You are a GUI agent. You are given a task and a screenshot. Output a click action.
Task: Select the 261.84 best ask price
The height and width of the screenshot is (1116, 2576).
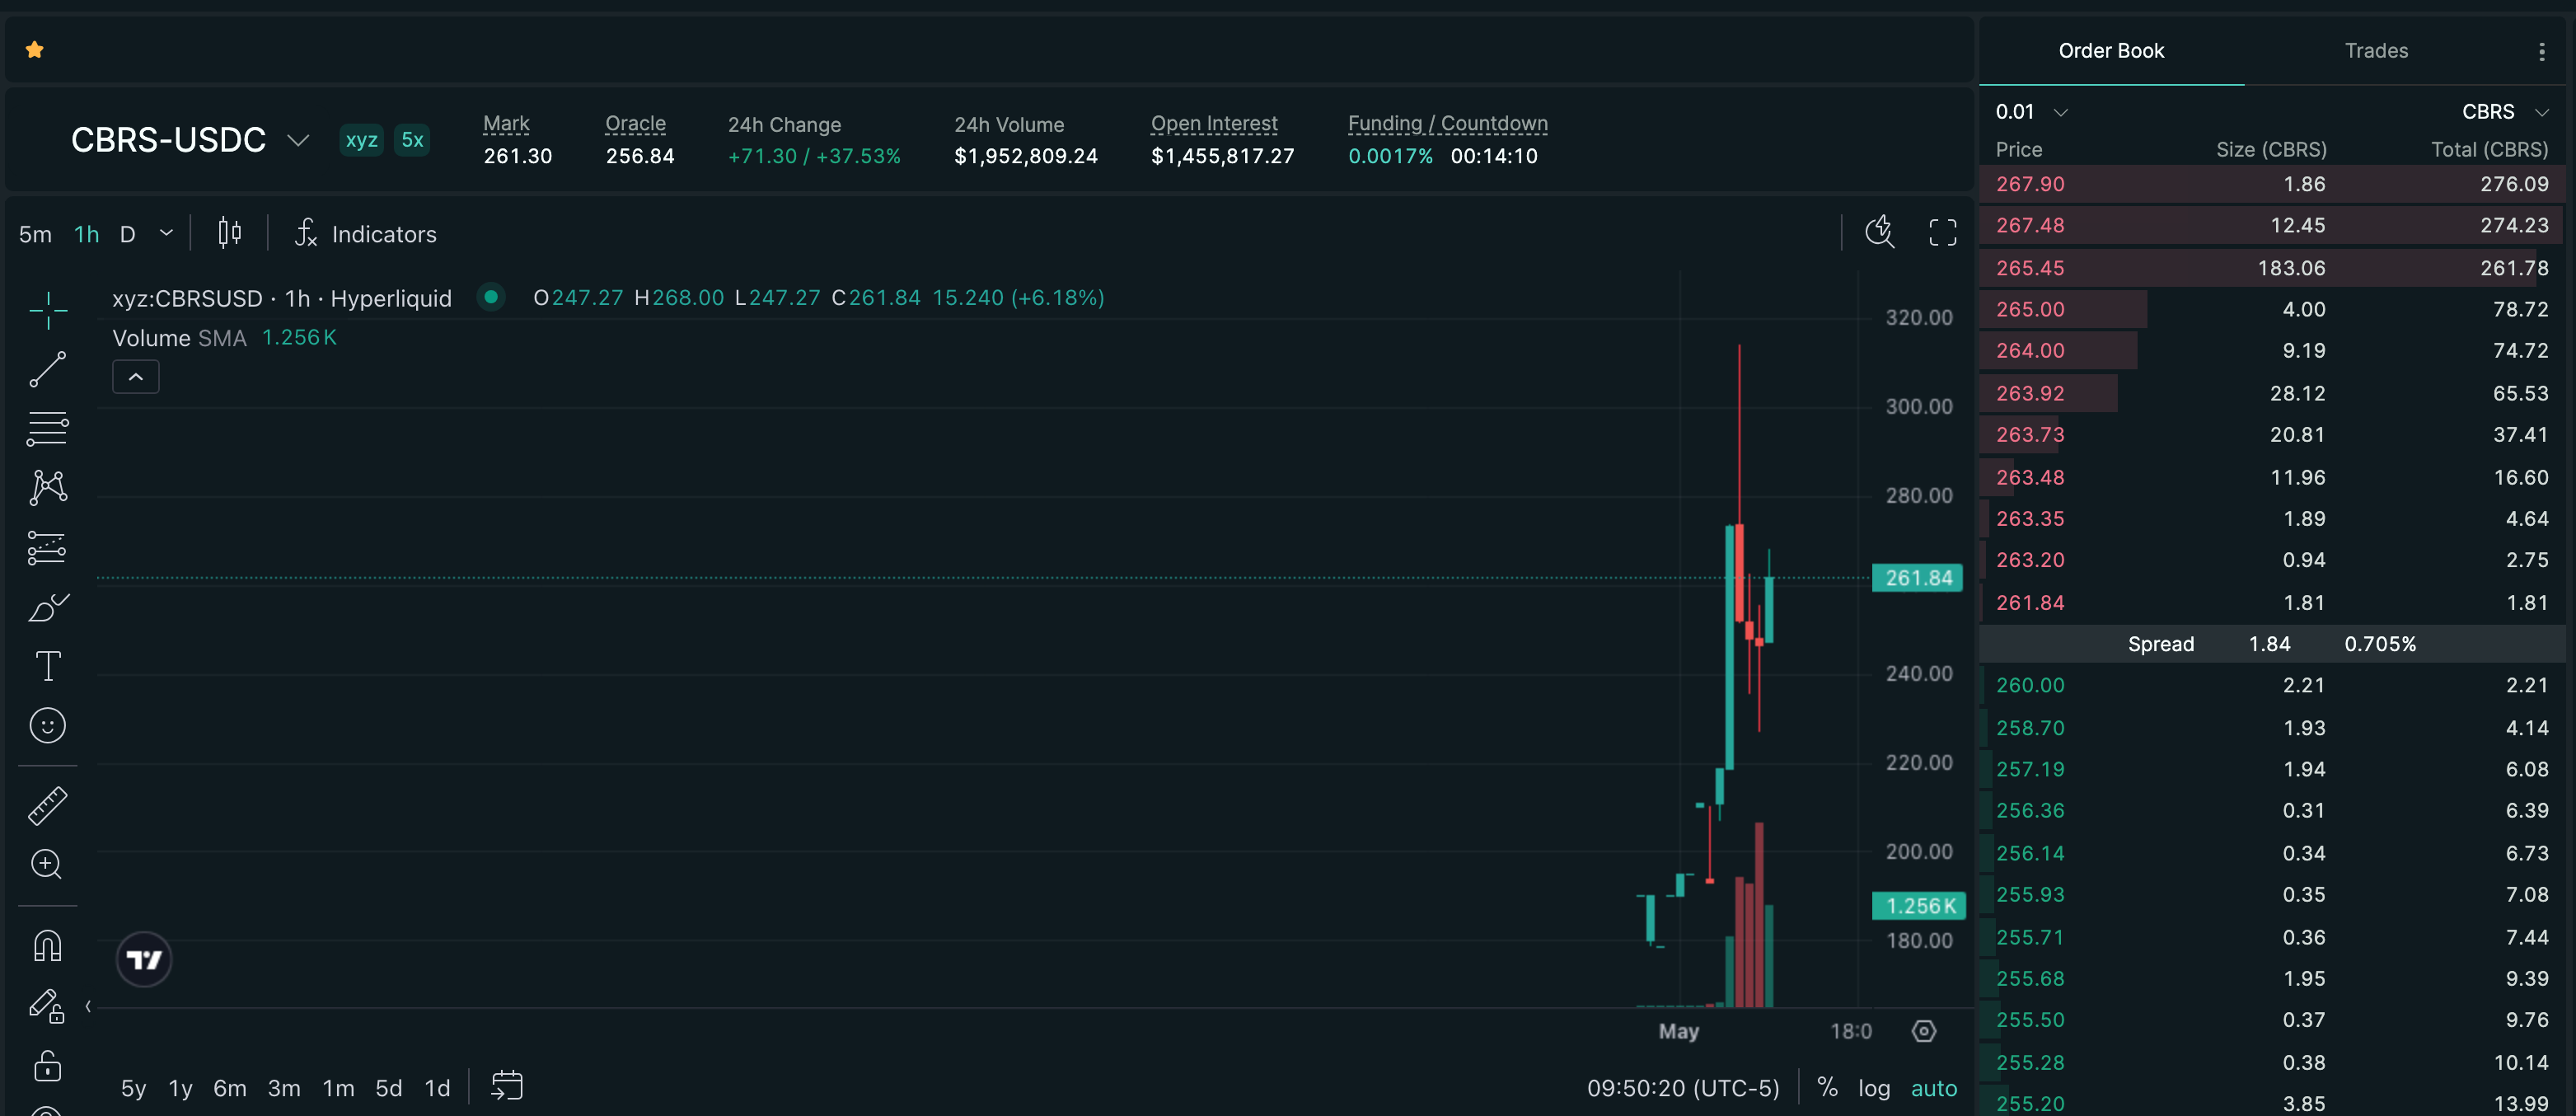[2030, 603]
